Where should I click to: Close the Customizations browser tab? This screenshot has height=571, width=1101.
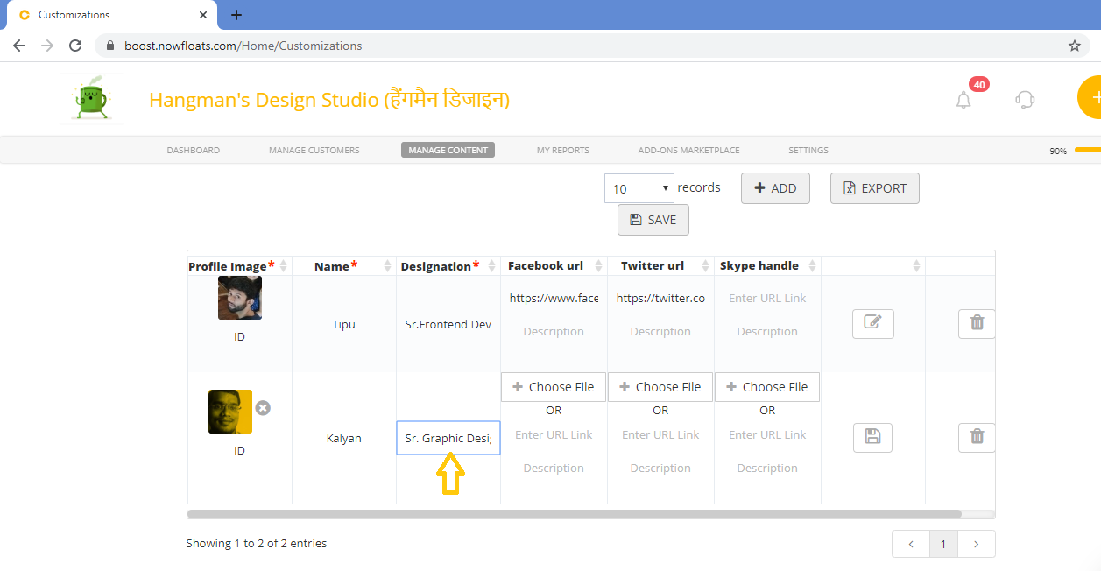click(203, 15)
